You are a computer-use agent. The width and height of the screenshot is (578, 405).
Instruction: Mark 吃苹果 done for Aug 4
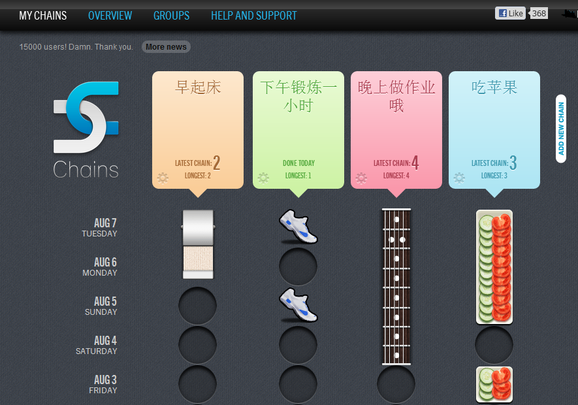(x=494, y=344)
